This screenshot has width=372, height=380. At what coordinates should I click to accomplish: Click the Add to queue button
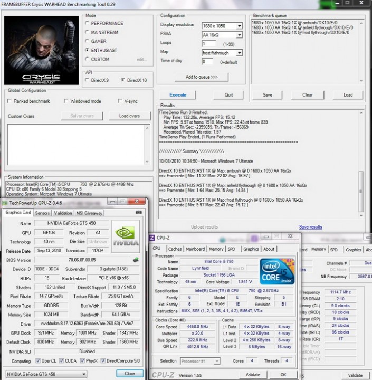202,77
